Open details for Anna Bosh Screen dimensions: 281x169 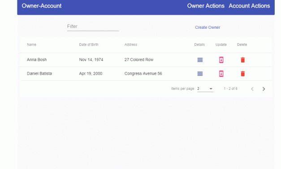coord(200,60)
